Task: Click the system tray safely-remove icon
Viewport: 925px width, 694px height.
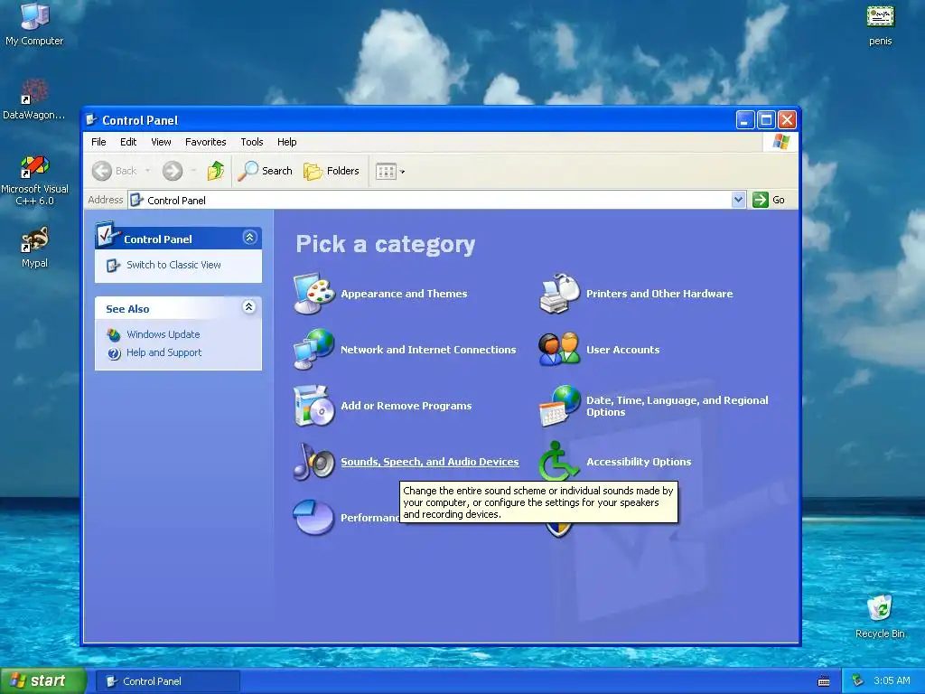Action: pos(858,680)
